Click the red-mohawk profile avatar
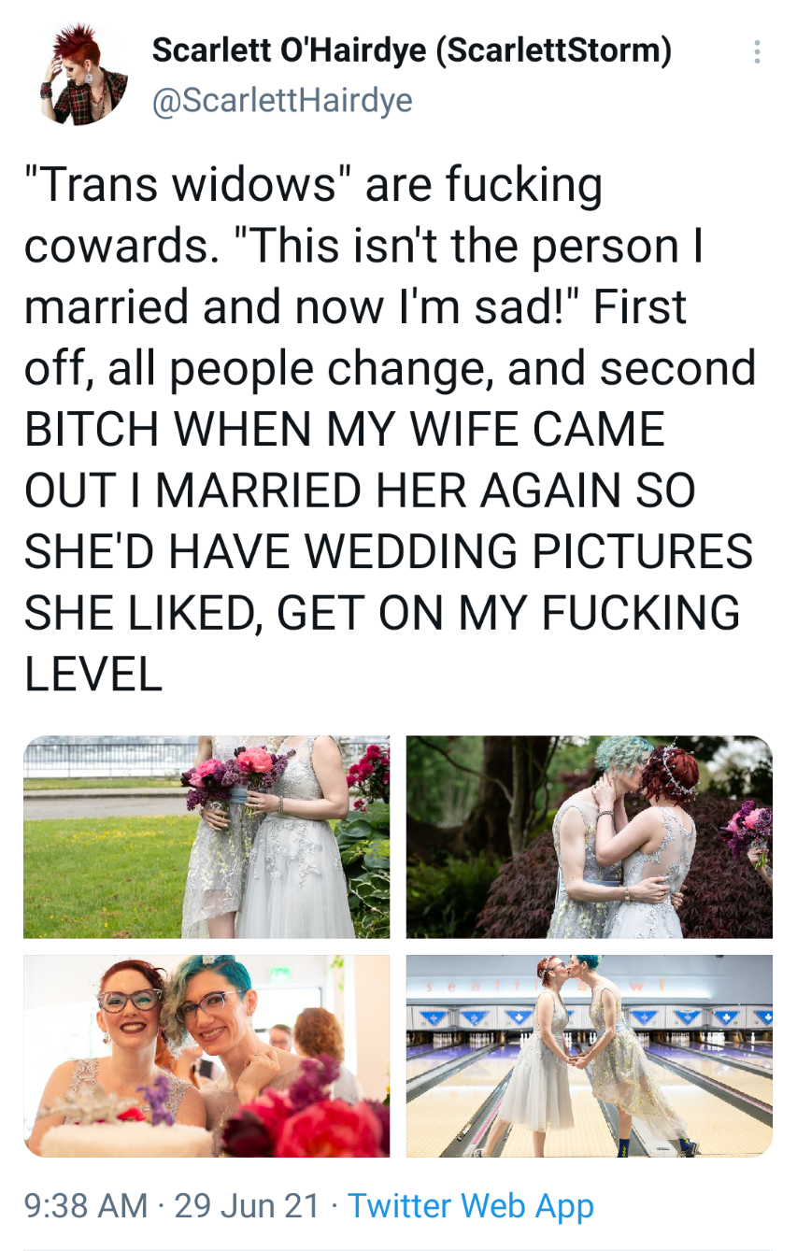The width and height of the screenshot is (797, 1251). pyautogui.click(x=84, y=75)
